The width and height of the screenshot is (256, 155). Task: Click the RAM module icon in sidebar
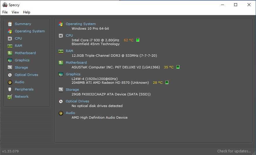10,46
